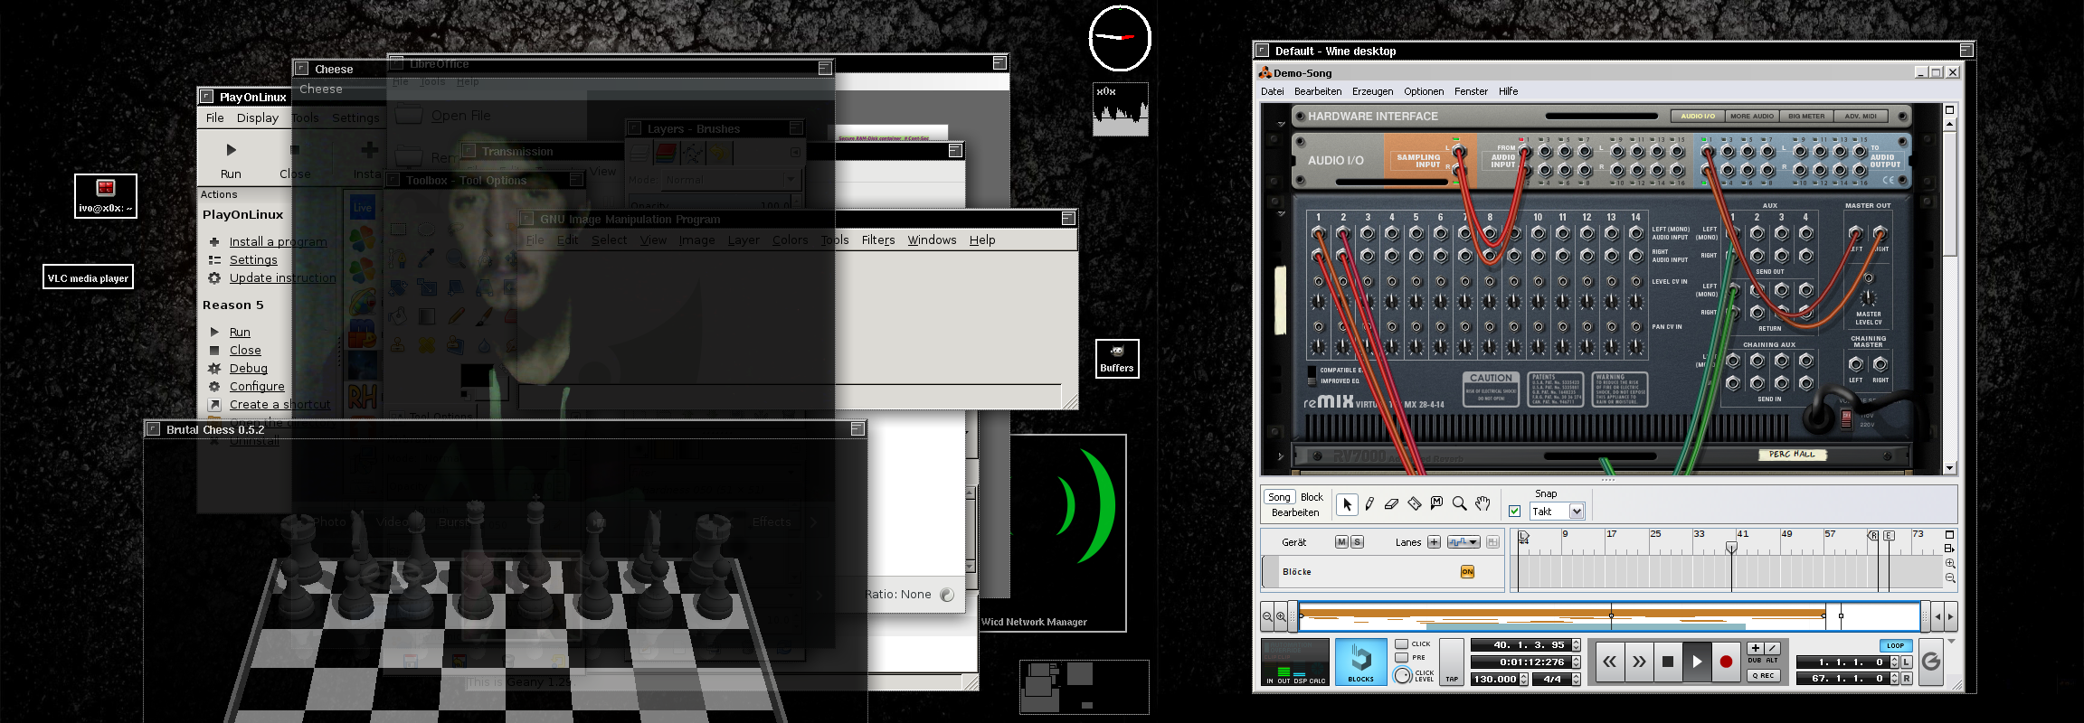This screenshot has height=723, width=2084.
Task: Toggle the track Mute M button beside Gerät
Action: (x=1341, y=542)
